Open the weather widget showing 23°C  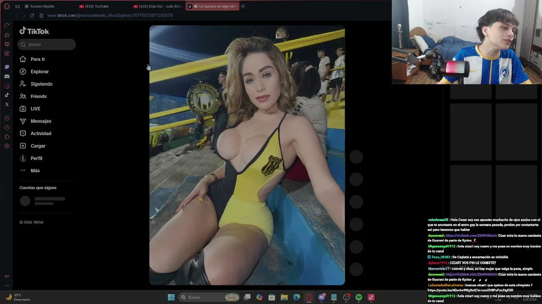click(18, 297)
